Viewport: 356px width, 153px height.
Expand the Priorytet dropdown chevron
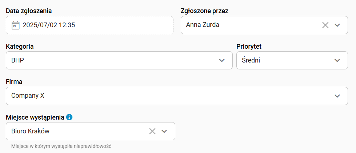pyautogui.click(x=337, y=60)
